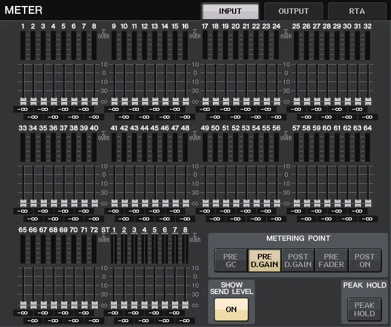Viewport: 391px width, 327px height.
Task: Click the channel 57 level meter
Action: point(296,147)
